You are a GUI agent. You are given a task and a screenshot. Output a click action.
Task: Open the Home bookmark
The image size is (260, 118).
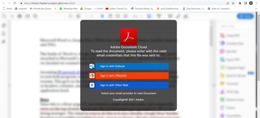pos(7,9)
